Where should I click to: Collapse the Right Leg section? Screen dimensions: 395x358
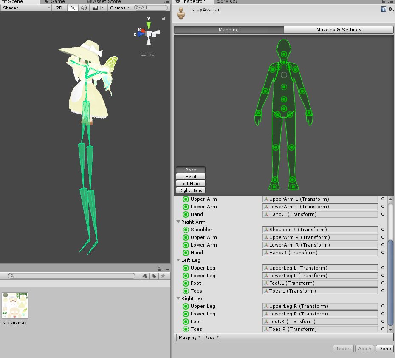point(178,298)
